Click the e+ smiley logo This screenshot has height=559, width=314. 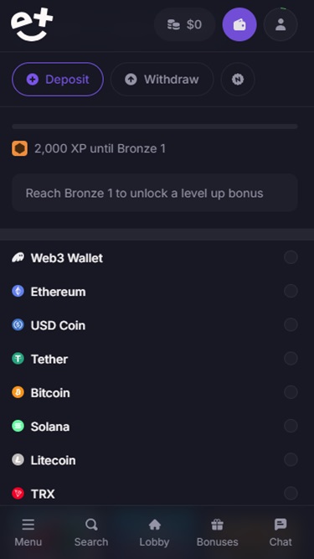[32, 24]
